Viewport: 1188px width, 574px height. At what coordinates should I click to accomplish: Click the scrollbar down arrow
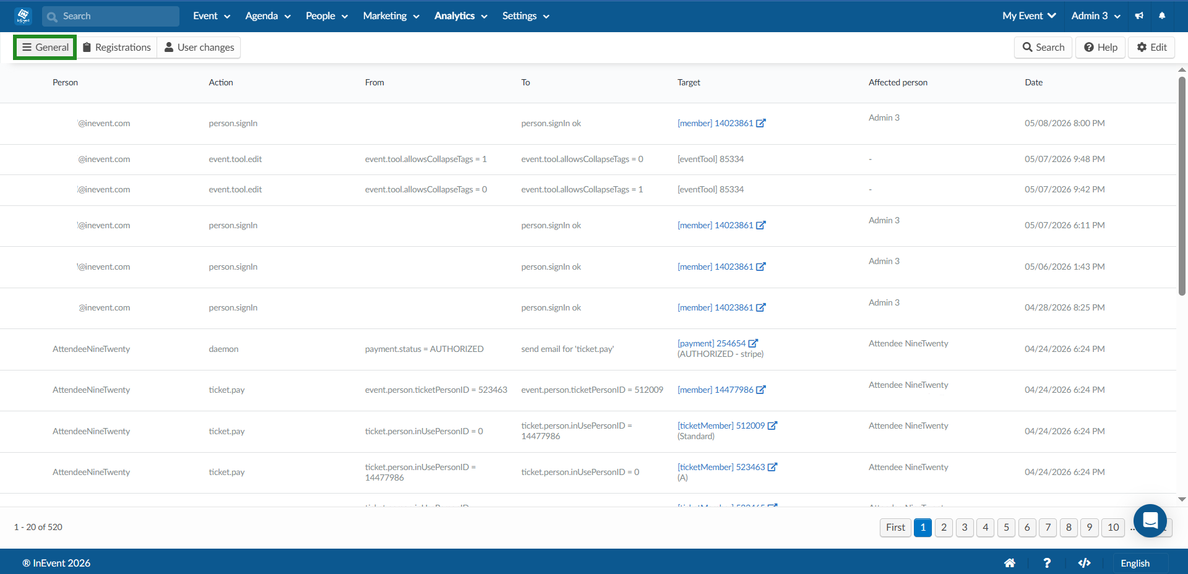point(1182,499)
